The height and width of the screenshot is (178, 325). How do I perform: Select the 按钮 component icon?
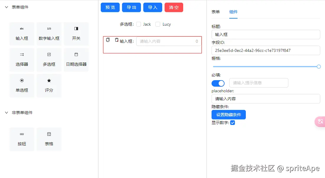click(22, 134)
